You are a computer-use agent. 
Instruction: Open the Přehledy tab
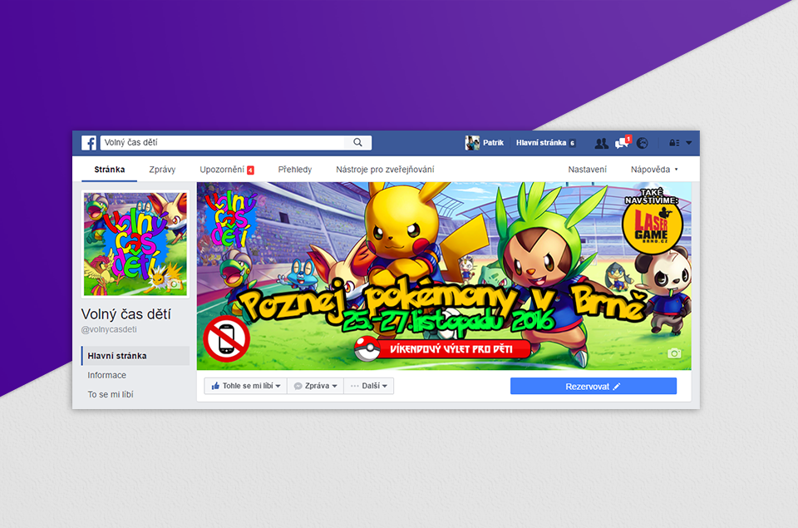coord(294,169)
